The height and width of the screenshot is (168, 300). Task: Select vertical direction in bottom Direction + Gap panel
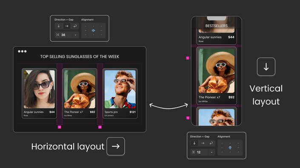[x=194, y=143]
